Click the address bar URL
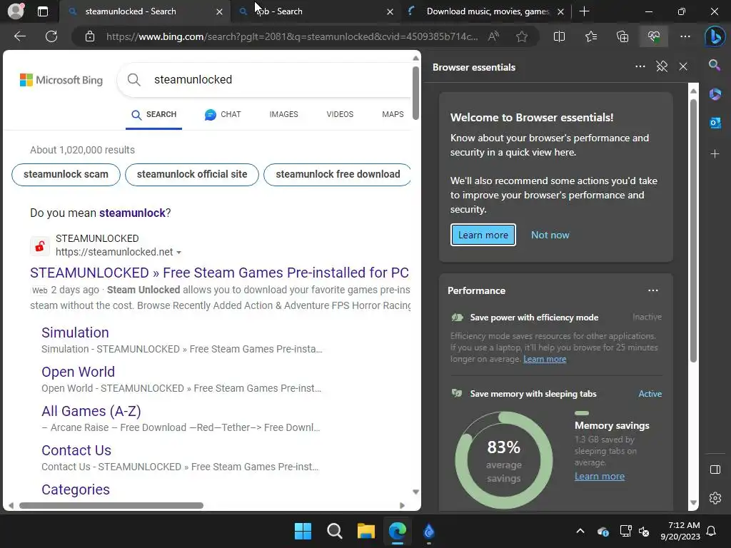This screenshot has width=731, height=548. [x=292, y=37]
